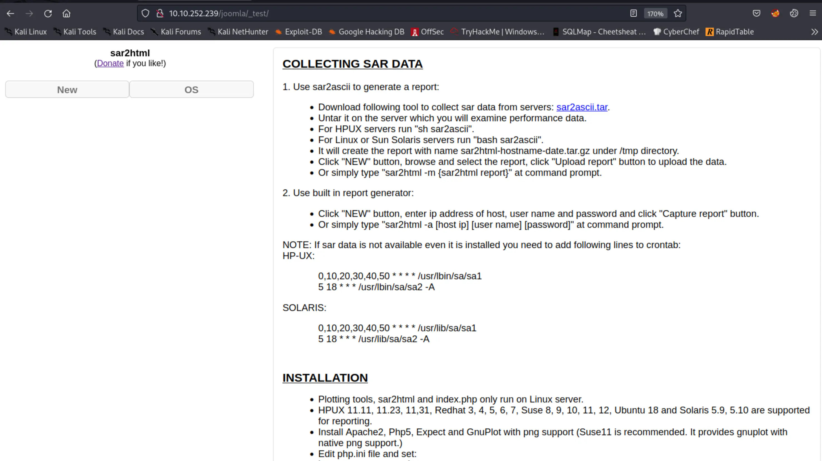Open the CyberChef bookmark
The width and height of the screenshot is (822, 461).
coord(676,32)
